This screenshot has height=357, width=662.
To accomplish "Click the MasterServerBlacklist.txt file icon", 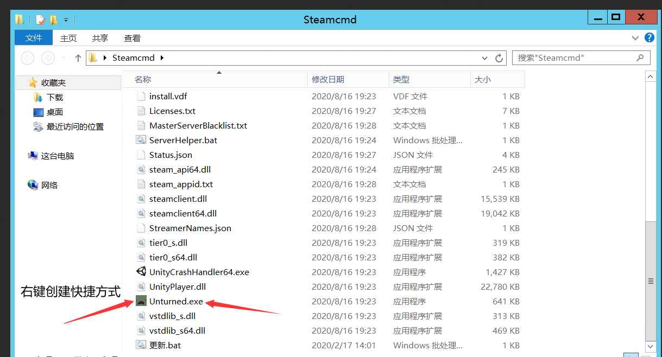I will coord(141,126).
